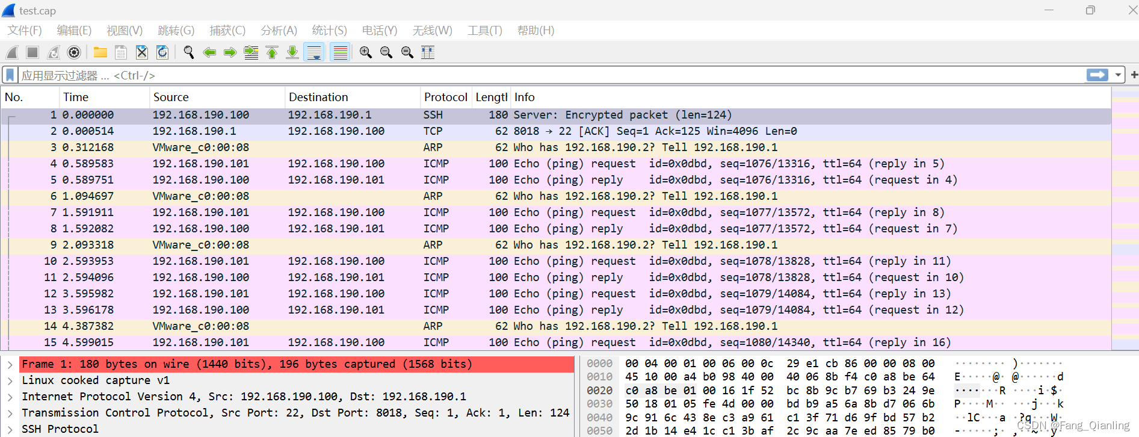1139x437 pixels.
Task: Open the 分析(A) menu
Action: tap(279, 30)
